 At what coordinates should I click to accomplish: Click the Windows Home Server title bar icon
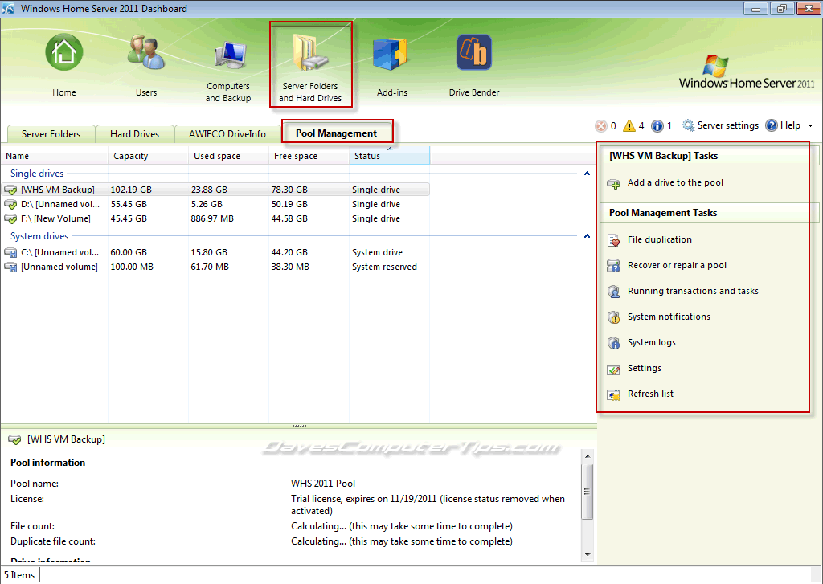(8, 8)
